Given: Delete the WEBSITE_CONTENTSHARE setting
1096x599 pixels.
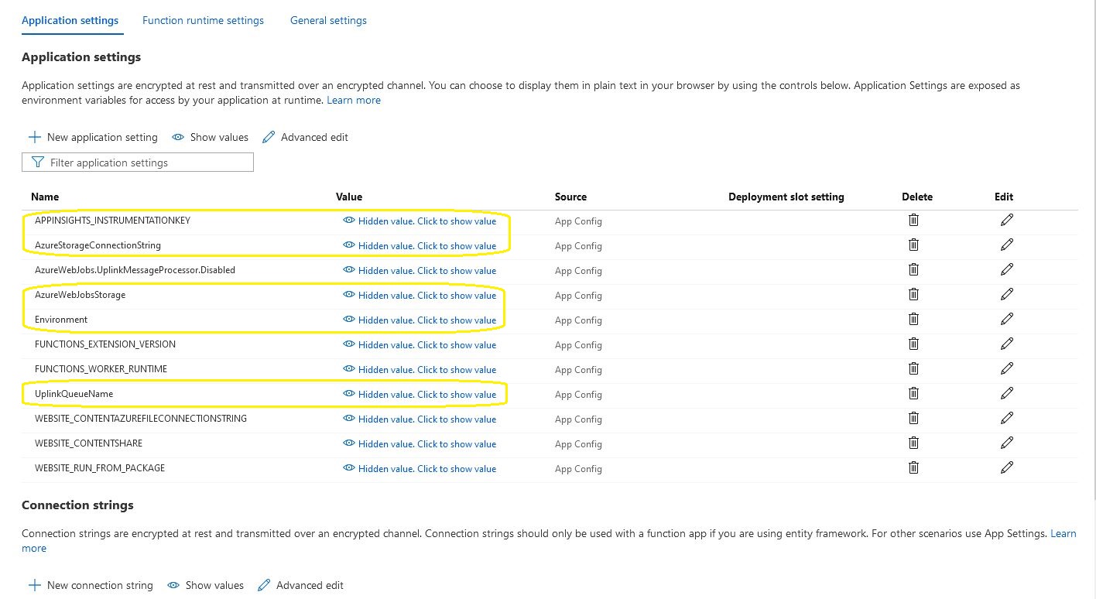Looking at the screenshot, I should 913,443.
